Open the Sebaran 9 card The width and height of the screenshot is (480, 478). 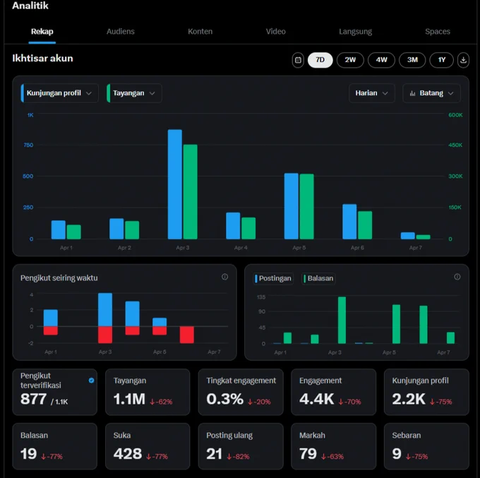(426, 446)
